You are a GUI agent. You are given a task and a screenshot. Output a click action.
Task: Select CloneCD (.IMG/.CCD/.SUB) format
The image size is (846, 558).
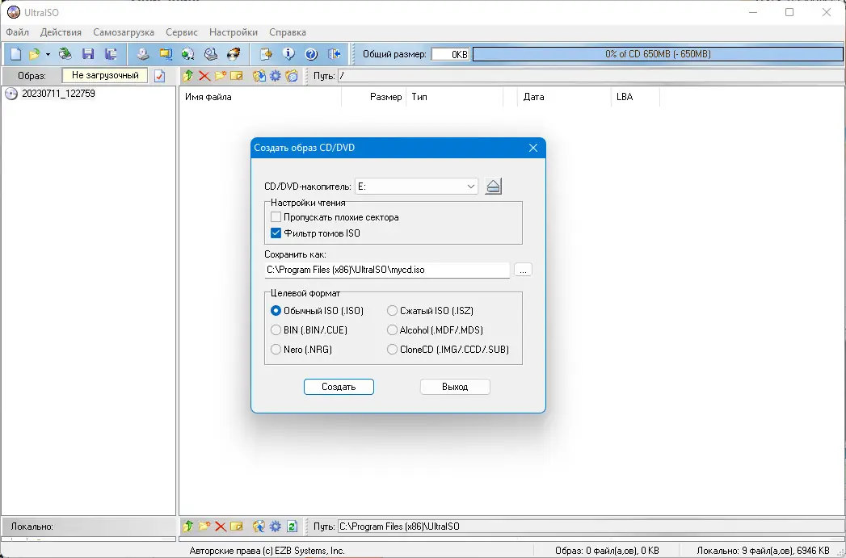[x=392, y=350]
